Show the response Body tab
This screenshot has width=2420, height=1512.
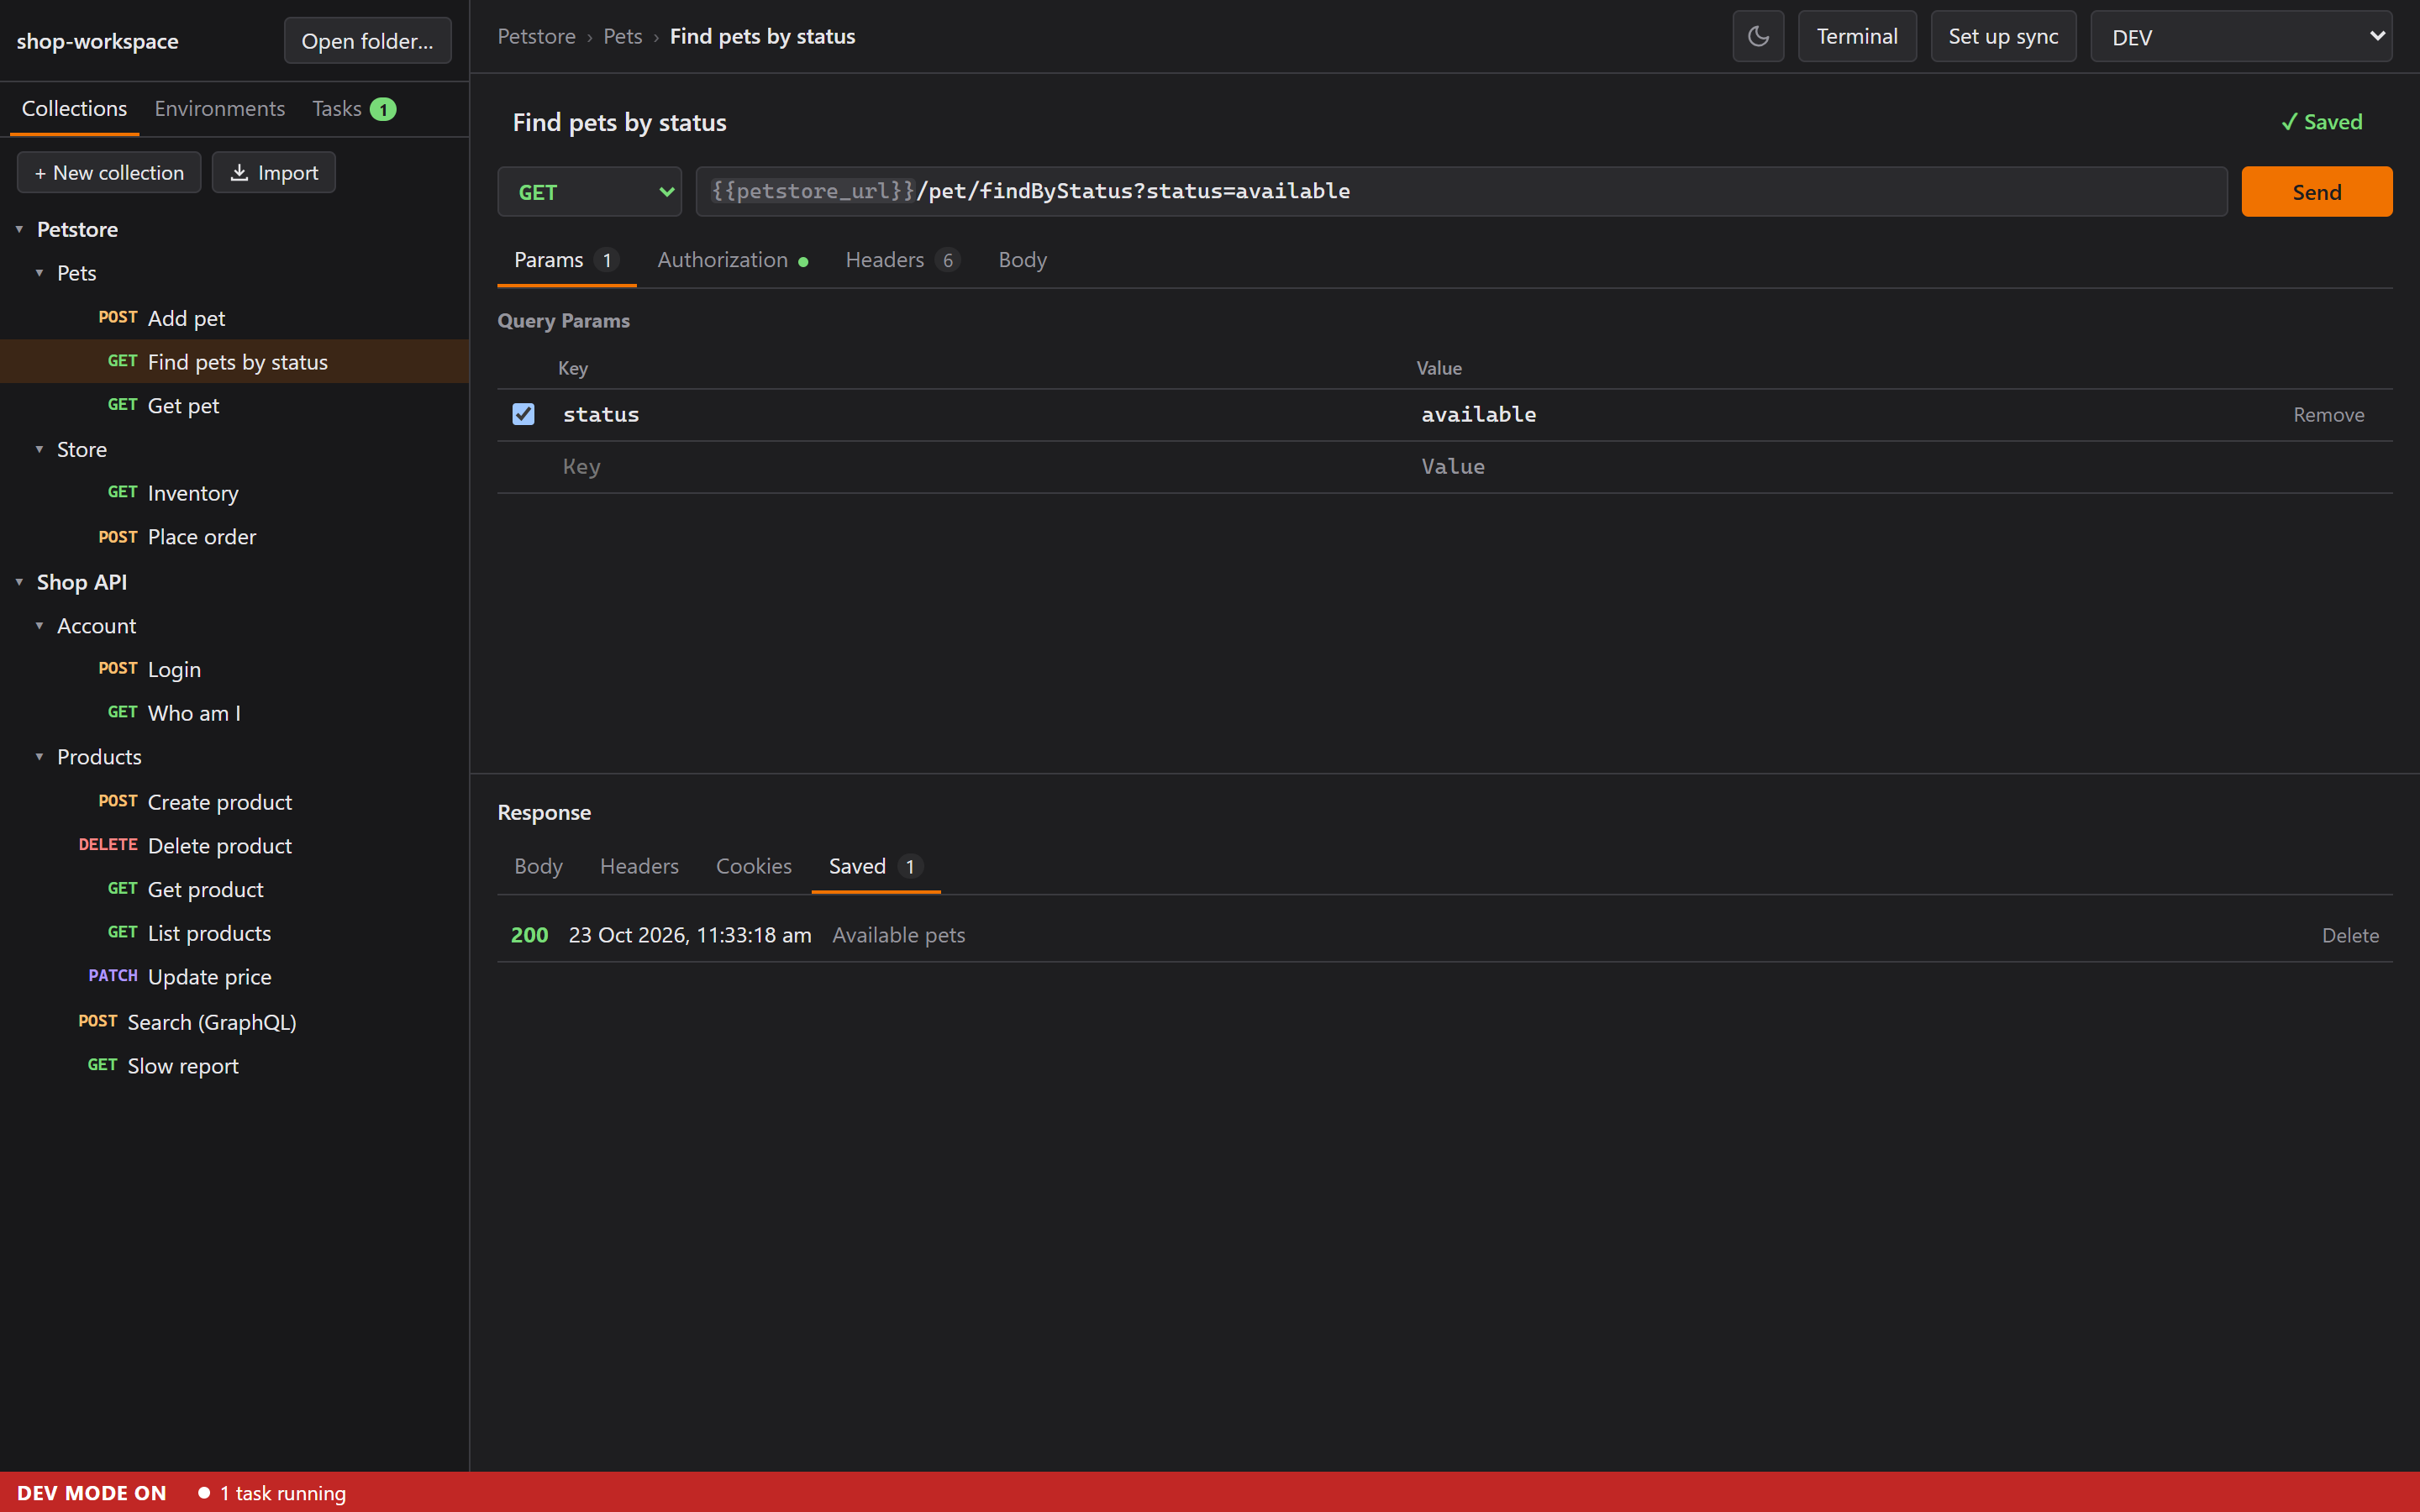tap(538, 866)
